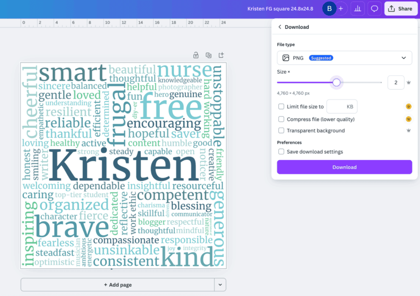The height and width of the screenshot is (296, 420).
Task: Open the analytics insights icon in top bar
Action: 357,8
